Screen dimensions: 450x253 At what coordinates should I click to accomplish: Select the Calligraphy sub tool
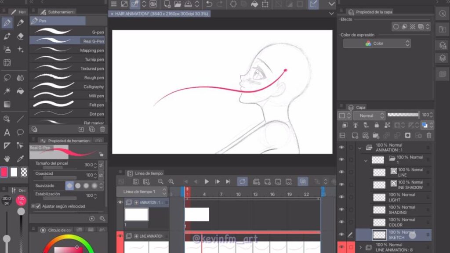67,87
